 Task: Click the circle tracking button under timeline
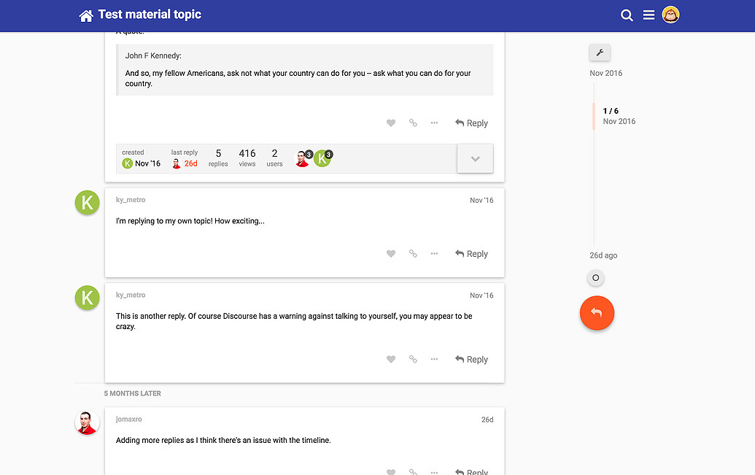pyautogui.click(x=595, y=278)
